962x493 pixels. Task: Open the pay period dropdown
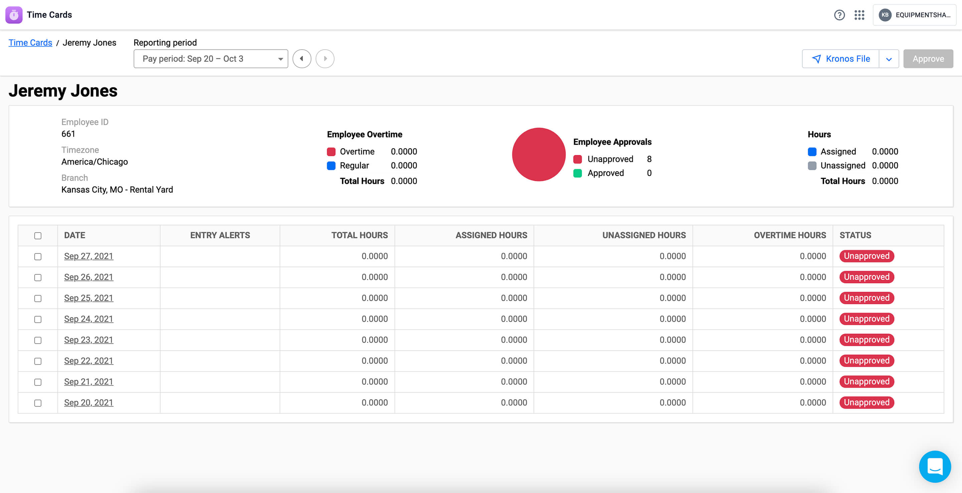pos(211,59)
